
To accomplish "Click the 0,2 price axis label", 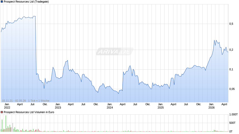I will [231, 50].
